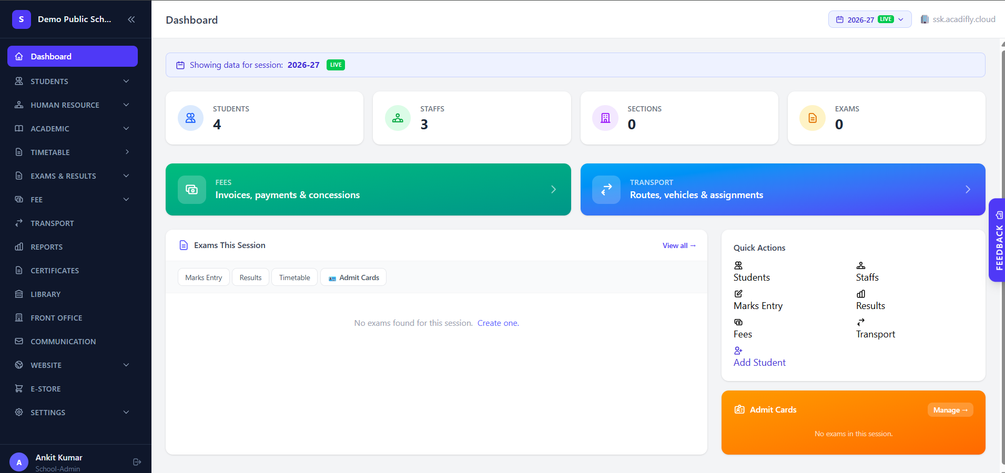
Task: Click the Timetable button under Exams
Action: (295, 277)
